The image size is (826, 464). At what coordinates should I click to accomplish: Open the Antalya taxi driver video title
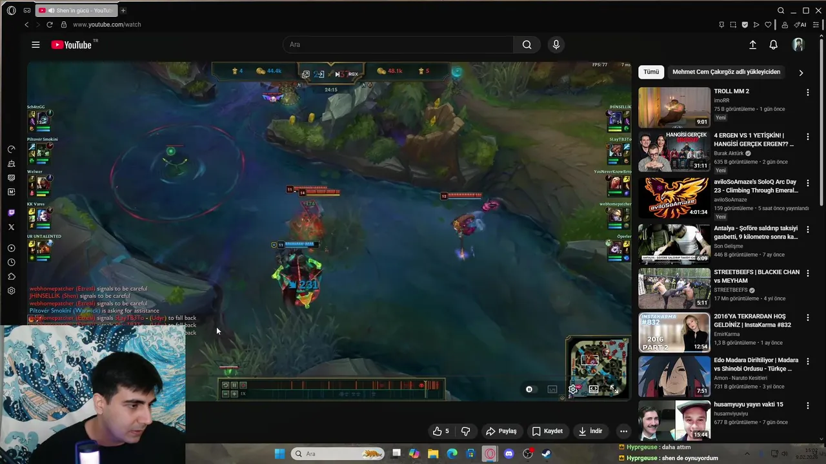click(756, 233)
